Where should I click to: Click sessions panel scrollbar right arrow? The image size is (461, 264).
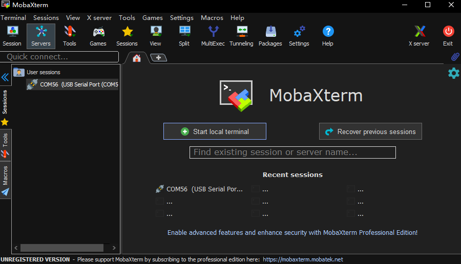click(x=114, y=248)
